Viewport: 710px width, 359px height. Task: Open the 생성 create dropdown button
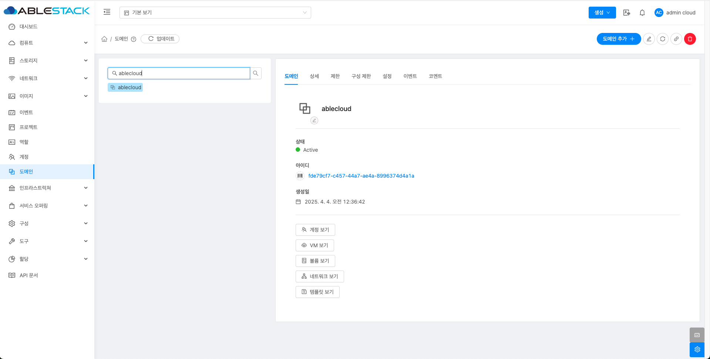pyautogui.click(x=602, y=13)
